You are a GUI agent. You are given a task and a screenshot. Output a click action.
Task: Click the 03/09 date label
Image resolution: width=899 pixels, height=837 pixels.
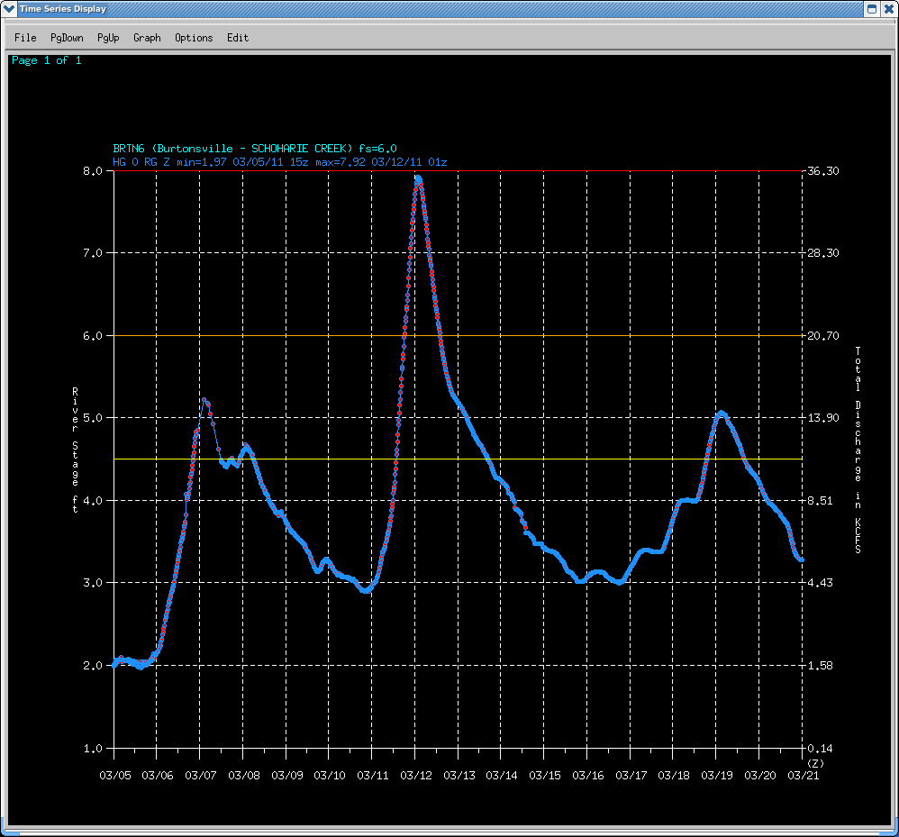point(287,776)
